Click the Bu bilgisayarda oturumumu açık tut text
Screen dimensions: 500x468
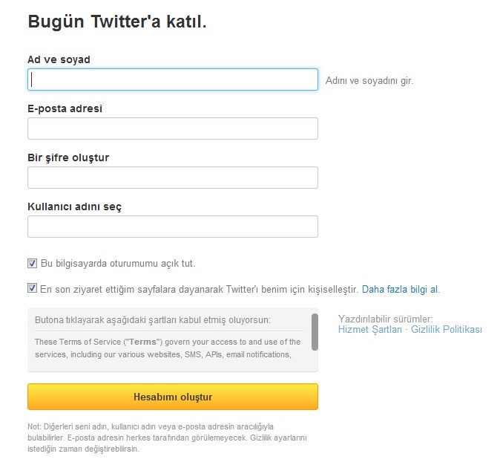[x=118, y=264]
